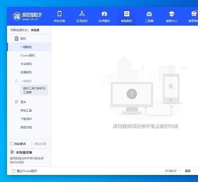Open the 教程中心 graduation cap icon
This screenshot has width=198, height=182.
coord(172,14)
